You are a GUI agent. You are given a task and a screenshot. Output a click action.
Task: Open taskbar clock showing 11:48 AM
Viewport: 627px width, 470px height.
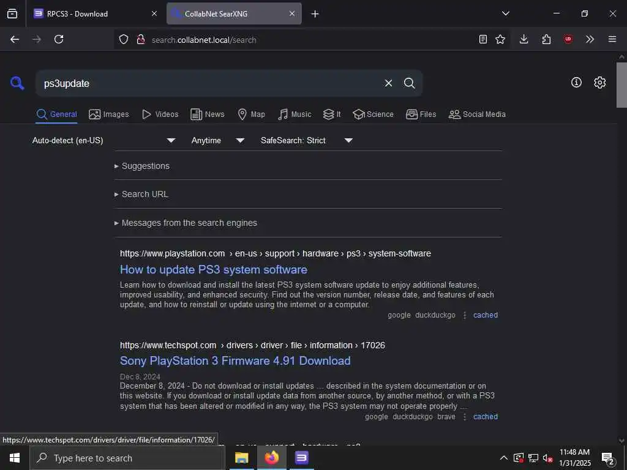click(x=574, y=458)
